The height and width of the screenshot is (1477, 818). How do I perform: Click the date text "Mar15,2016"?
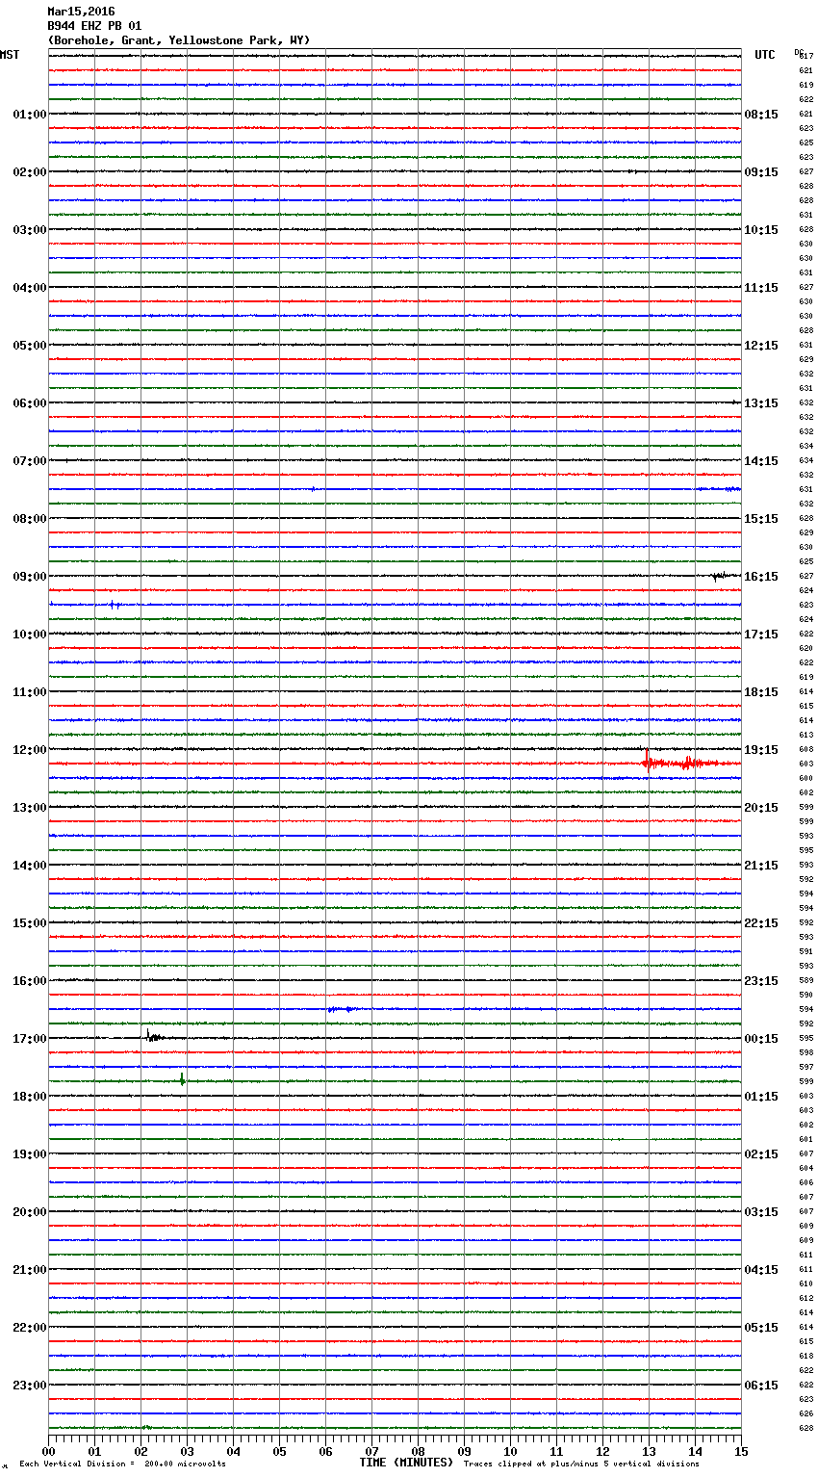tap(81, 12)
